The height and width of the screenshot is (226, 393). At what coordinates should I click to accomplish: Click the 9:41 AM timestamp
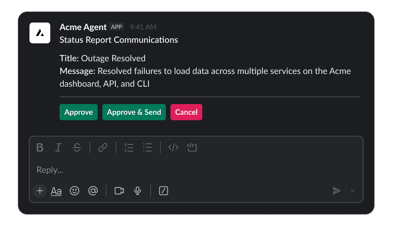(x=143, y=27)
